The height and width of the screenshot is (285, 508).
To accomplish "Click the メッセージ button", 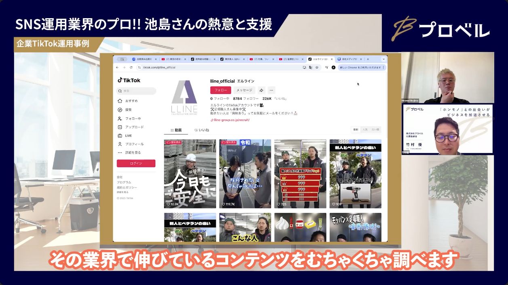I will (x=244, y=90).
